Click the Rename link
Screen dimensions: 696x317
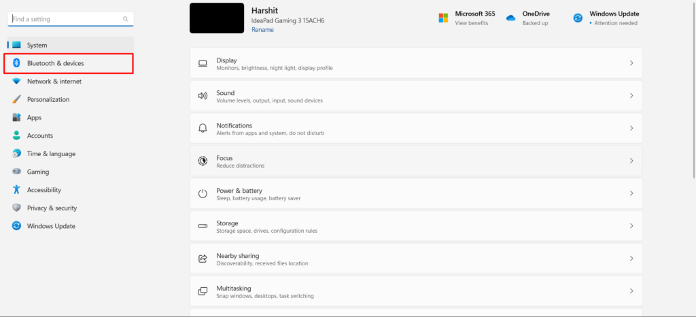[x=262, y=30]
